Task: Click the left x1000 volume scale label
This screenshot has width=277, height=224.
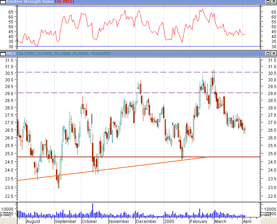Action: tap(5, 215)
